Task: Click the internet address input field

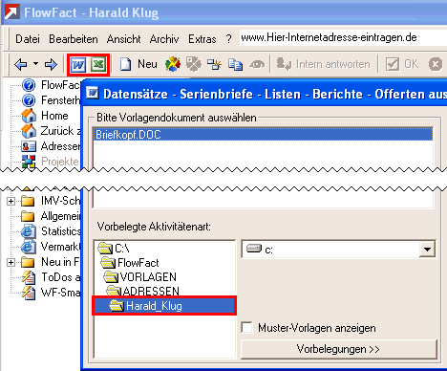Action: [x=343, y=38]
